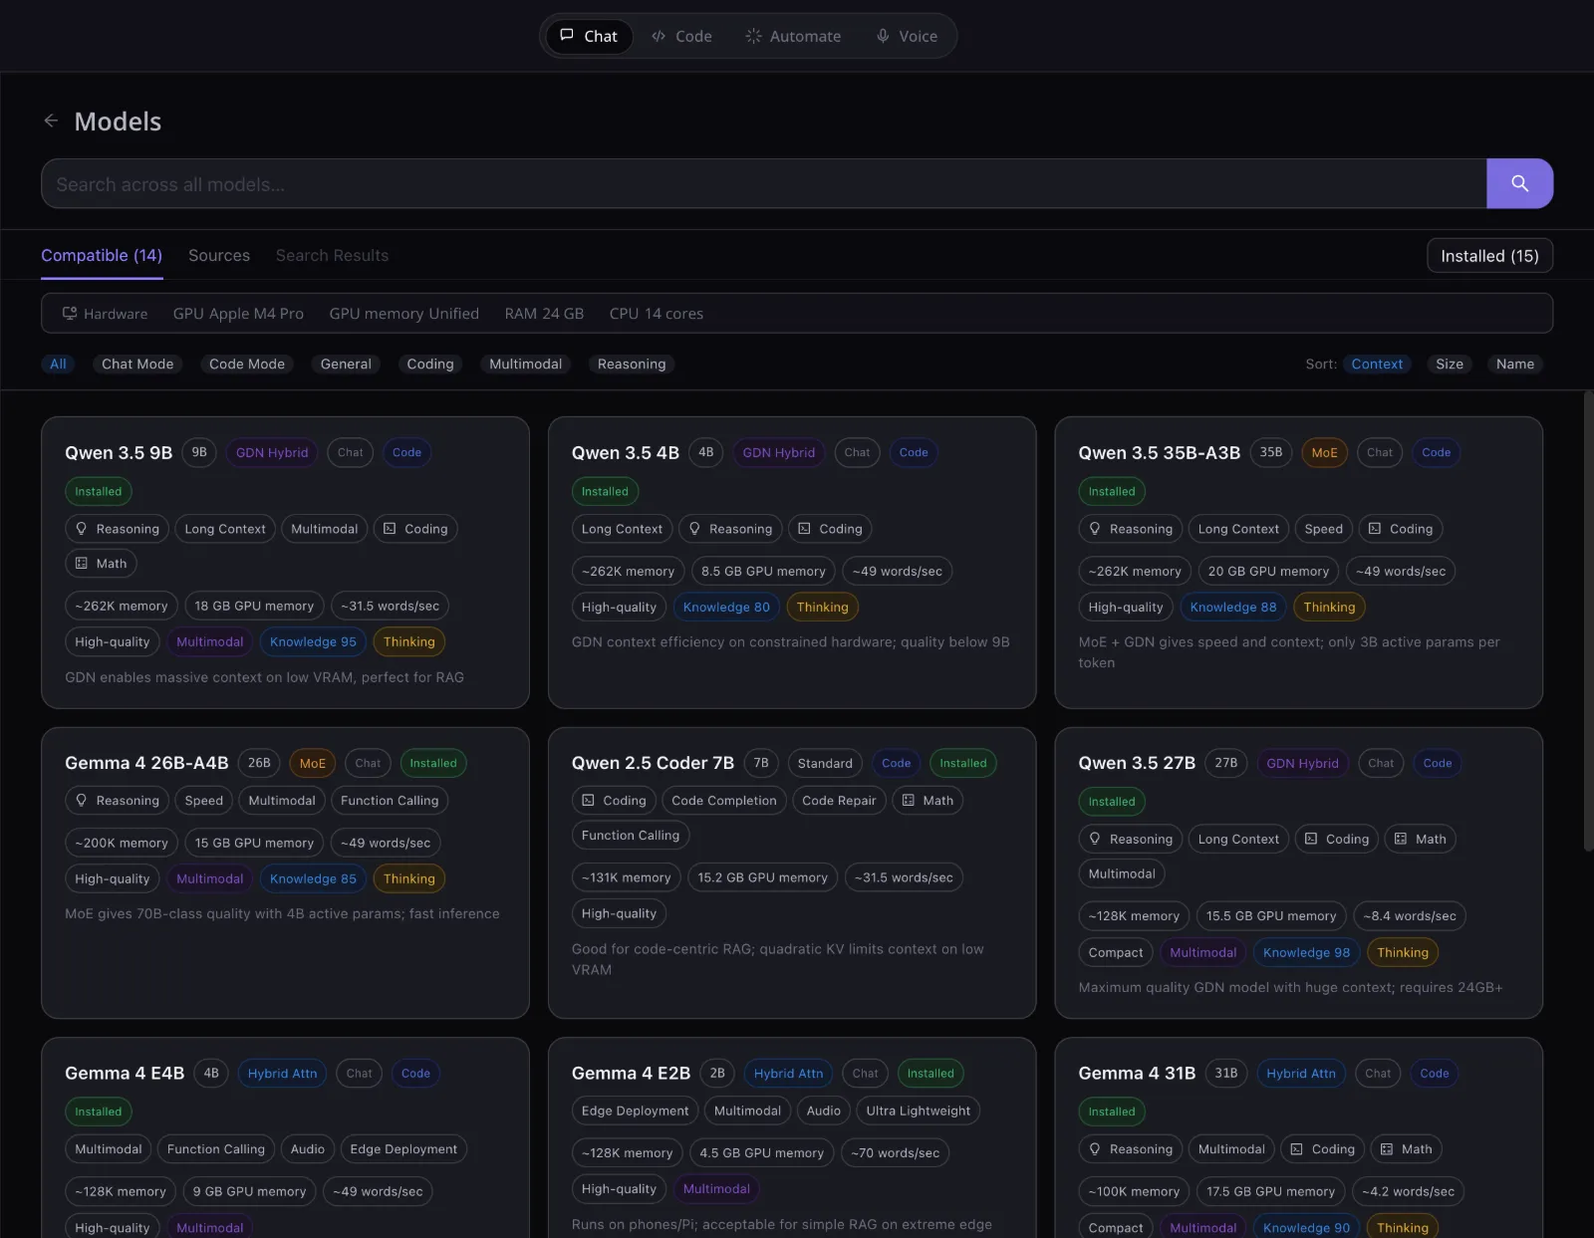Click Reasoning bulb icon on Qwen 3.5 4B
This screenshot has height=1238, width=1594.
(x=695, y=529)
